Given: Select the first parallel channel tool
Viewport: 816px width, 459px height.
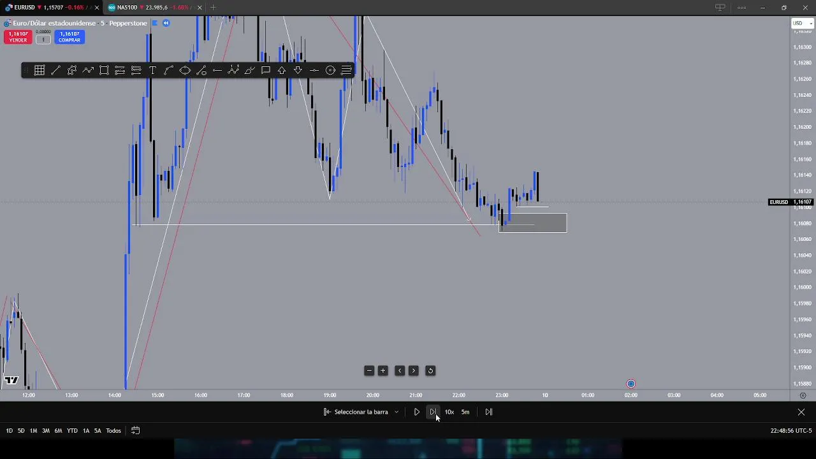Looking at the screenshot, I should tap(120, 70).
